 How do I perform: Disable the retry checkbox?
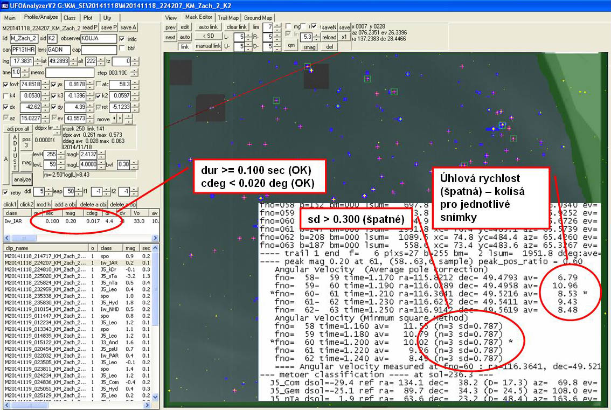[x=5, y=192]
